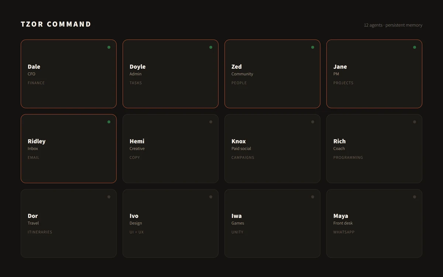443x277 pixels.
Task: Click the PROGRAMMING label on Rich's card
Action: point(348,158)
